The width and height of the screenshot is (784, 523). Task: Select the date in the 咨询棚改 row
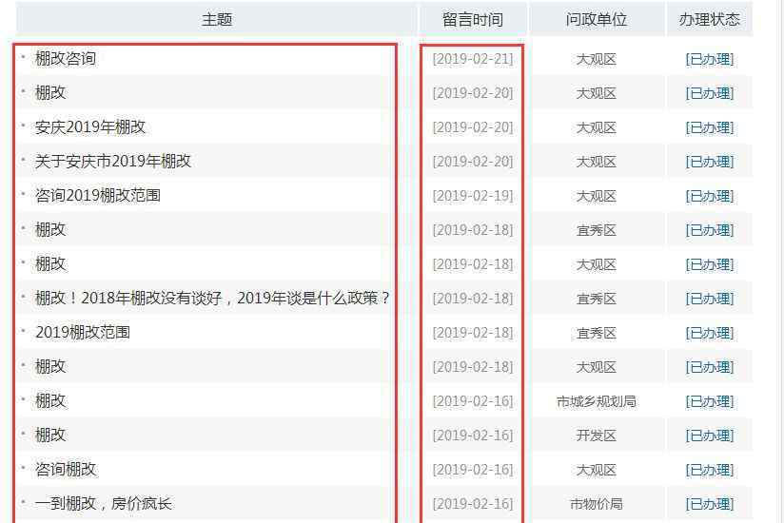(x=473, y=470)
